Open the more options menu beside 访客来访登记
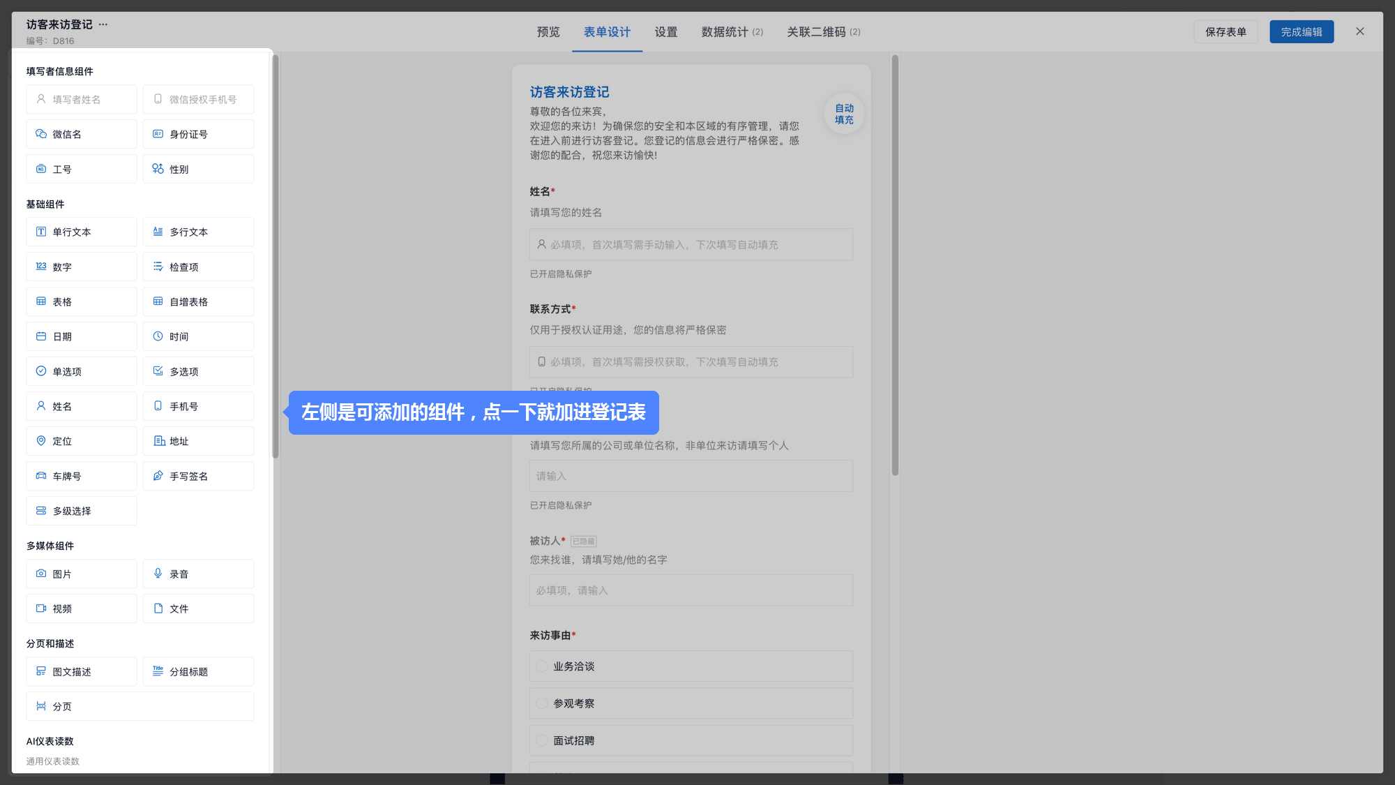 (x=103, y=24)
